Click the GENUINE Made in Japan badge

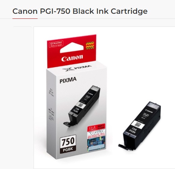[x=56, y=44]
